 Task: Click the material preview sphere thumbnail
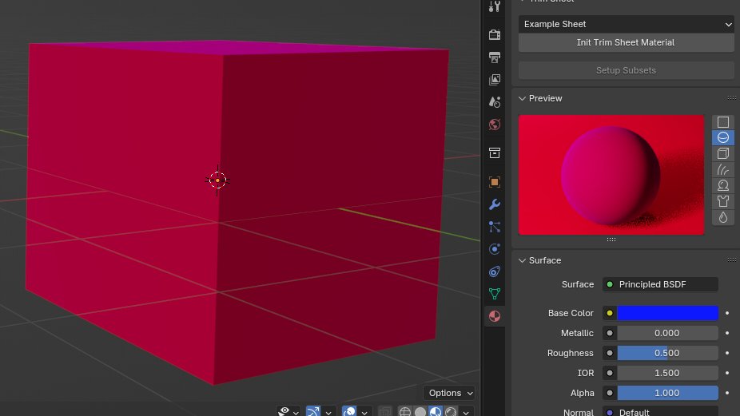(611, 175)
